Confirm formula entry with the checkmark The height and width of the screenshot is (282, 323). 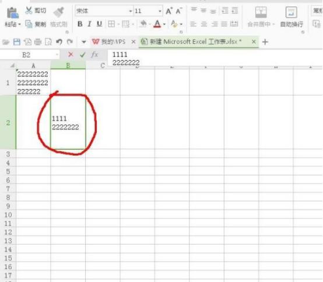pos(83,55)
